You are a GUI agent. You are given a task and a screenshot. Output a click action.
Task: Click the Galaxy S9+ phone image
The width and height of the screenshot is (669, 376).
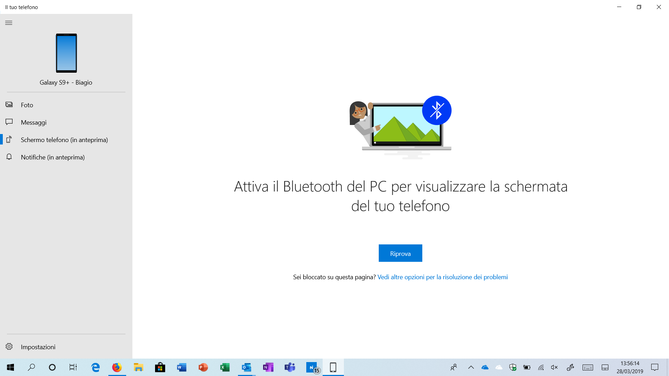66,53
